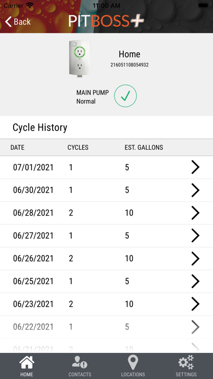The image size is (213, 379).
Task: Open the 06/25/2021 cycle row arrow
Action: pyautogui.click(x=196, y=281)
